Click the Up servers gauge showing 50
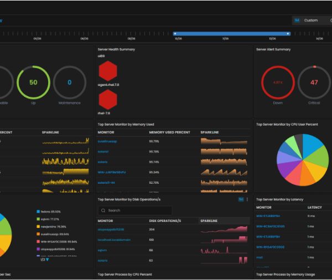This screenshot has width=332, height=280. point(33,82)
